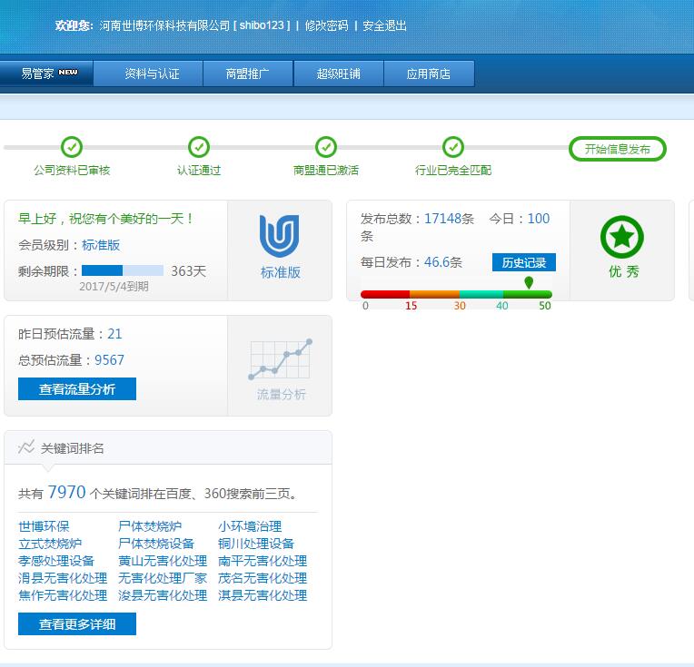Image resolution: width=694 pixels, height=667 pixels.
Task: Open the 易管家 menu tab
Action: click(47, 74)
